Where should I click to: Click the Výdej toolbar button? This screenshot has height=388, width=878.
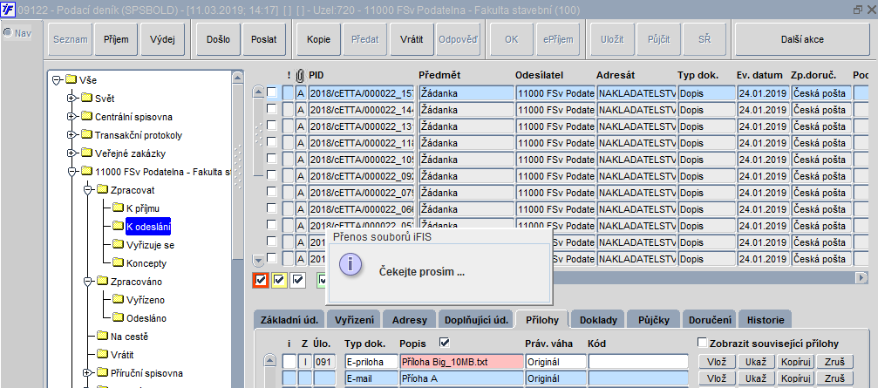[x=163, y=39]
